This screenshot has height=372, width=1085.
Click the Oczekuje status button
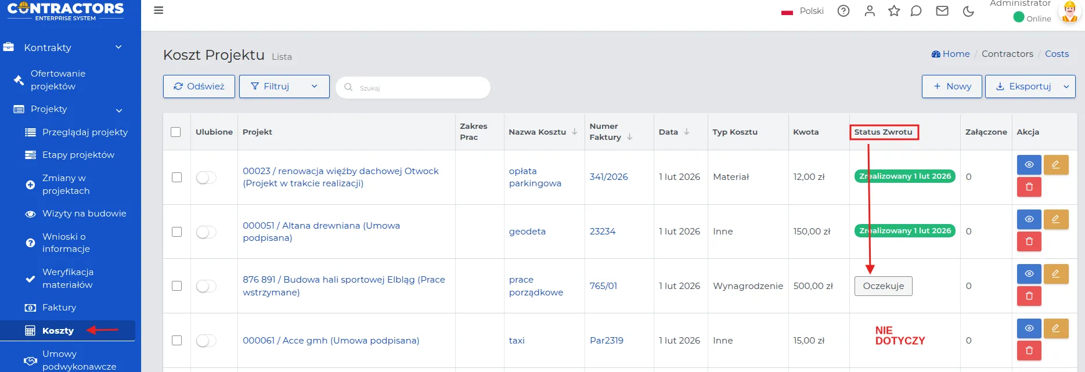[x=883, y=286]
